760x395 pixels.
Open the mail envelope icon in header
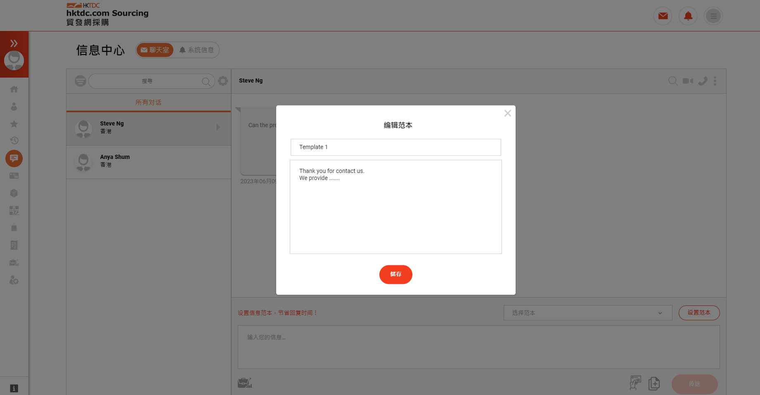(663, 16)
